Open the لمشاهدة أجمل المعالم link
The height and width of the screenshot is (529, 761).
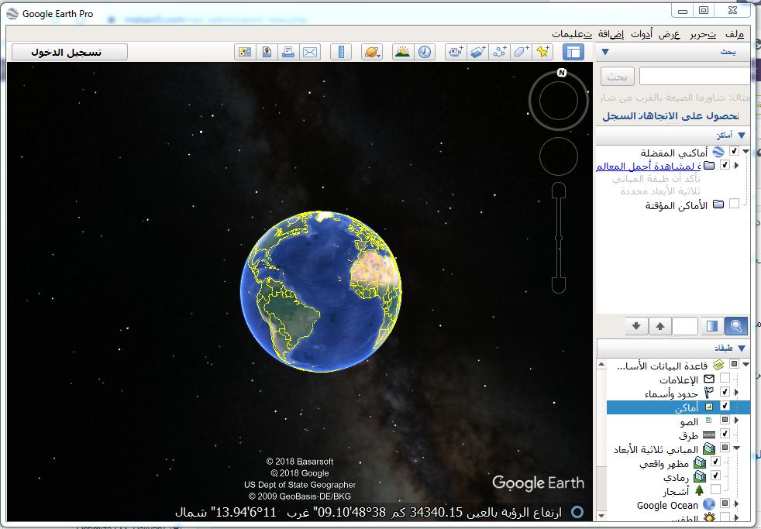(x=648, y=166)
